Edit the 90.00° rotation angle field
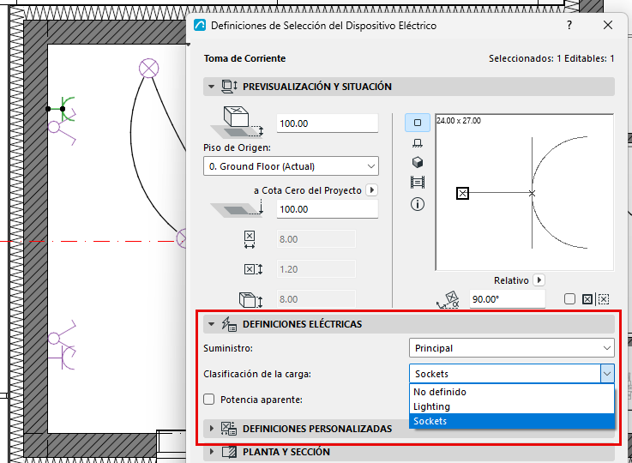 coord(508,299)
